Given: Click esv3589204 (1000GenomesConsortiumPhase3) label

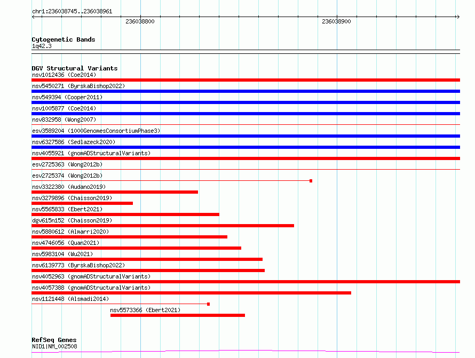Looking at the screenshot, I should (x=96, y=131).
